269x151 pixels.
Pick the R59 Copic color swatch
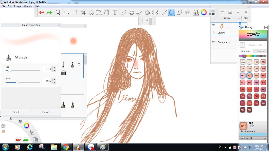(x=242, y=110)
